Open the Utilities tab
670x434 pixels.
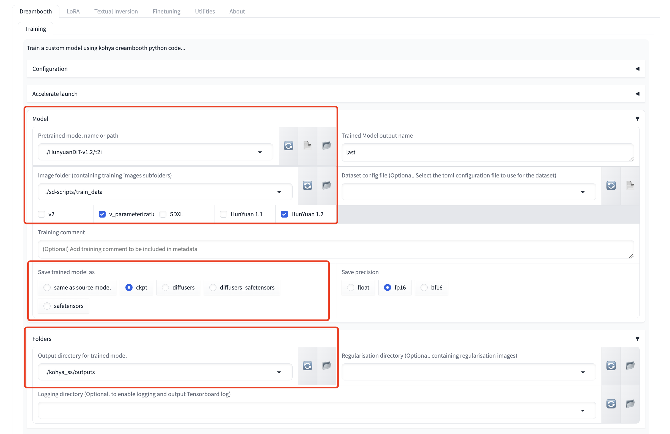pyautogui.click(x=205, y=11)
